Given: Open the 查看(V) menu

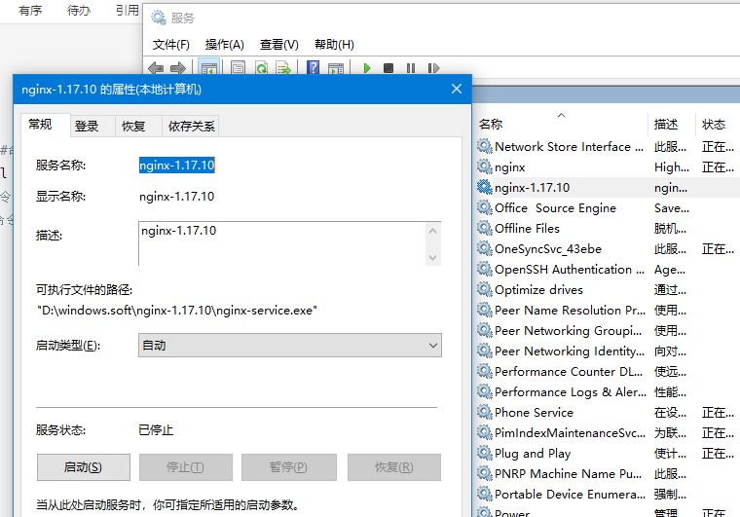Looking at the screenshot, I should pyautogui.click(x=278, y=45).
